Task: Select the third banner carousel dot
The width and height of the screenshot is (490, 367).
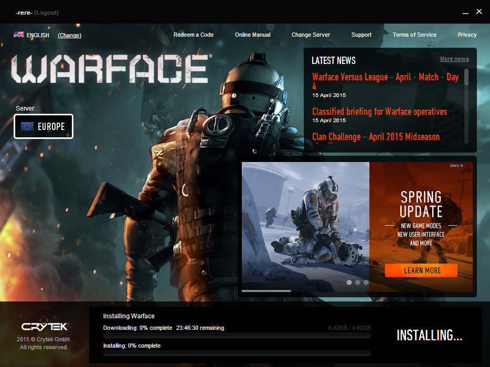Action: coord(366,282)
